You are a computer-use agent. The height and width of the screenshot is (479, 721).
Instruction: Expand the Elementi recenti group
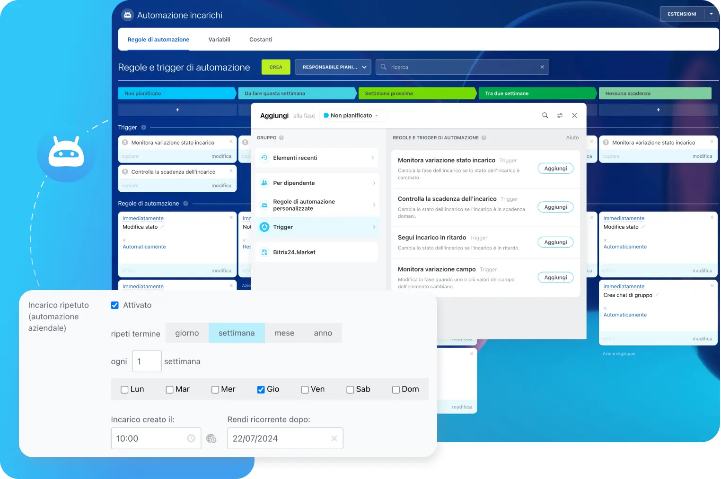(x=373, y=158)
